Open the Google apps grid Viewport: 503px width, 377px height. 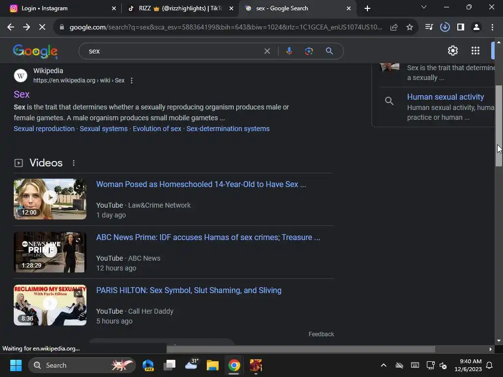tap(475, 51)
